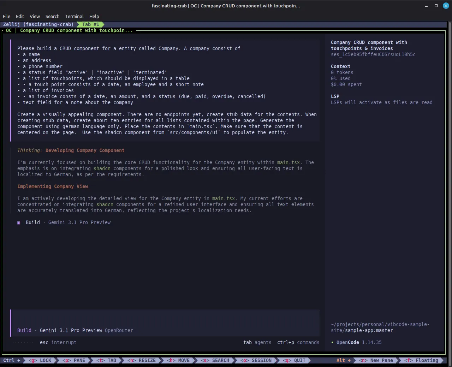Click the 'a phone number' prompt line
452x367 pixels.
coord(40,66)
